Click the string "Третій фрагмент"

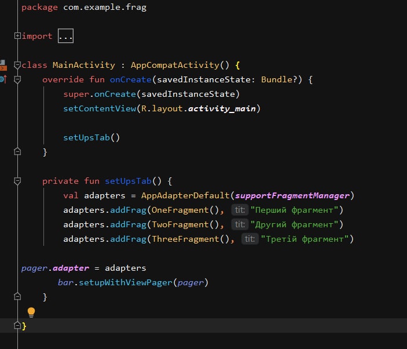click(x=305, y=239)
